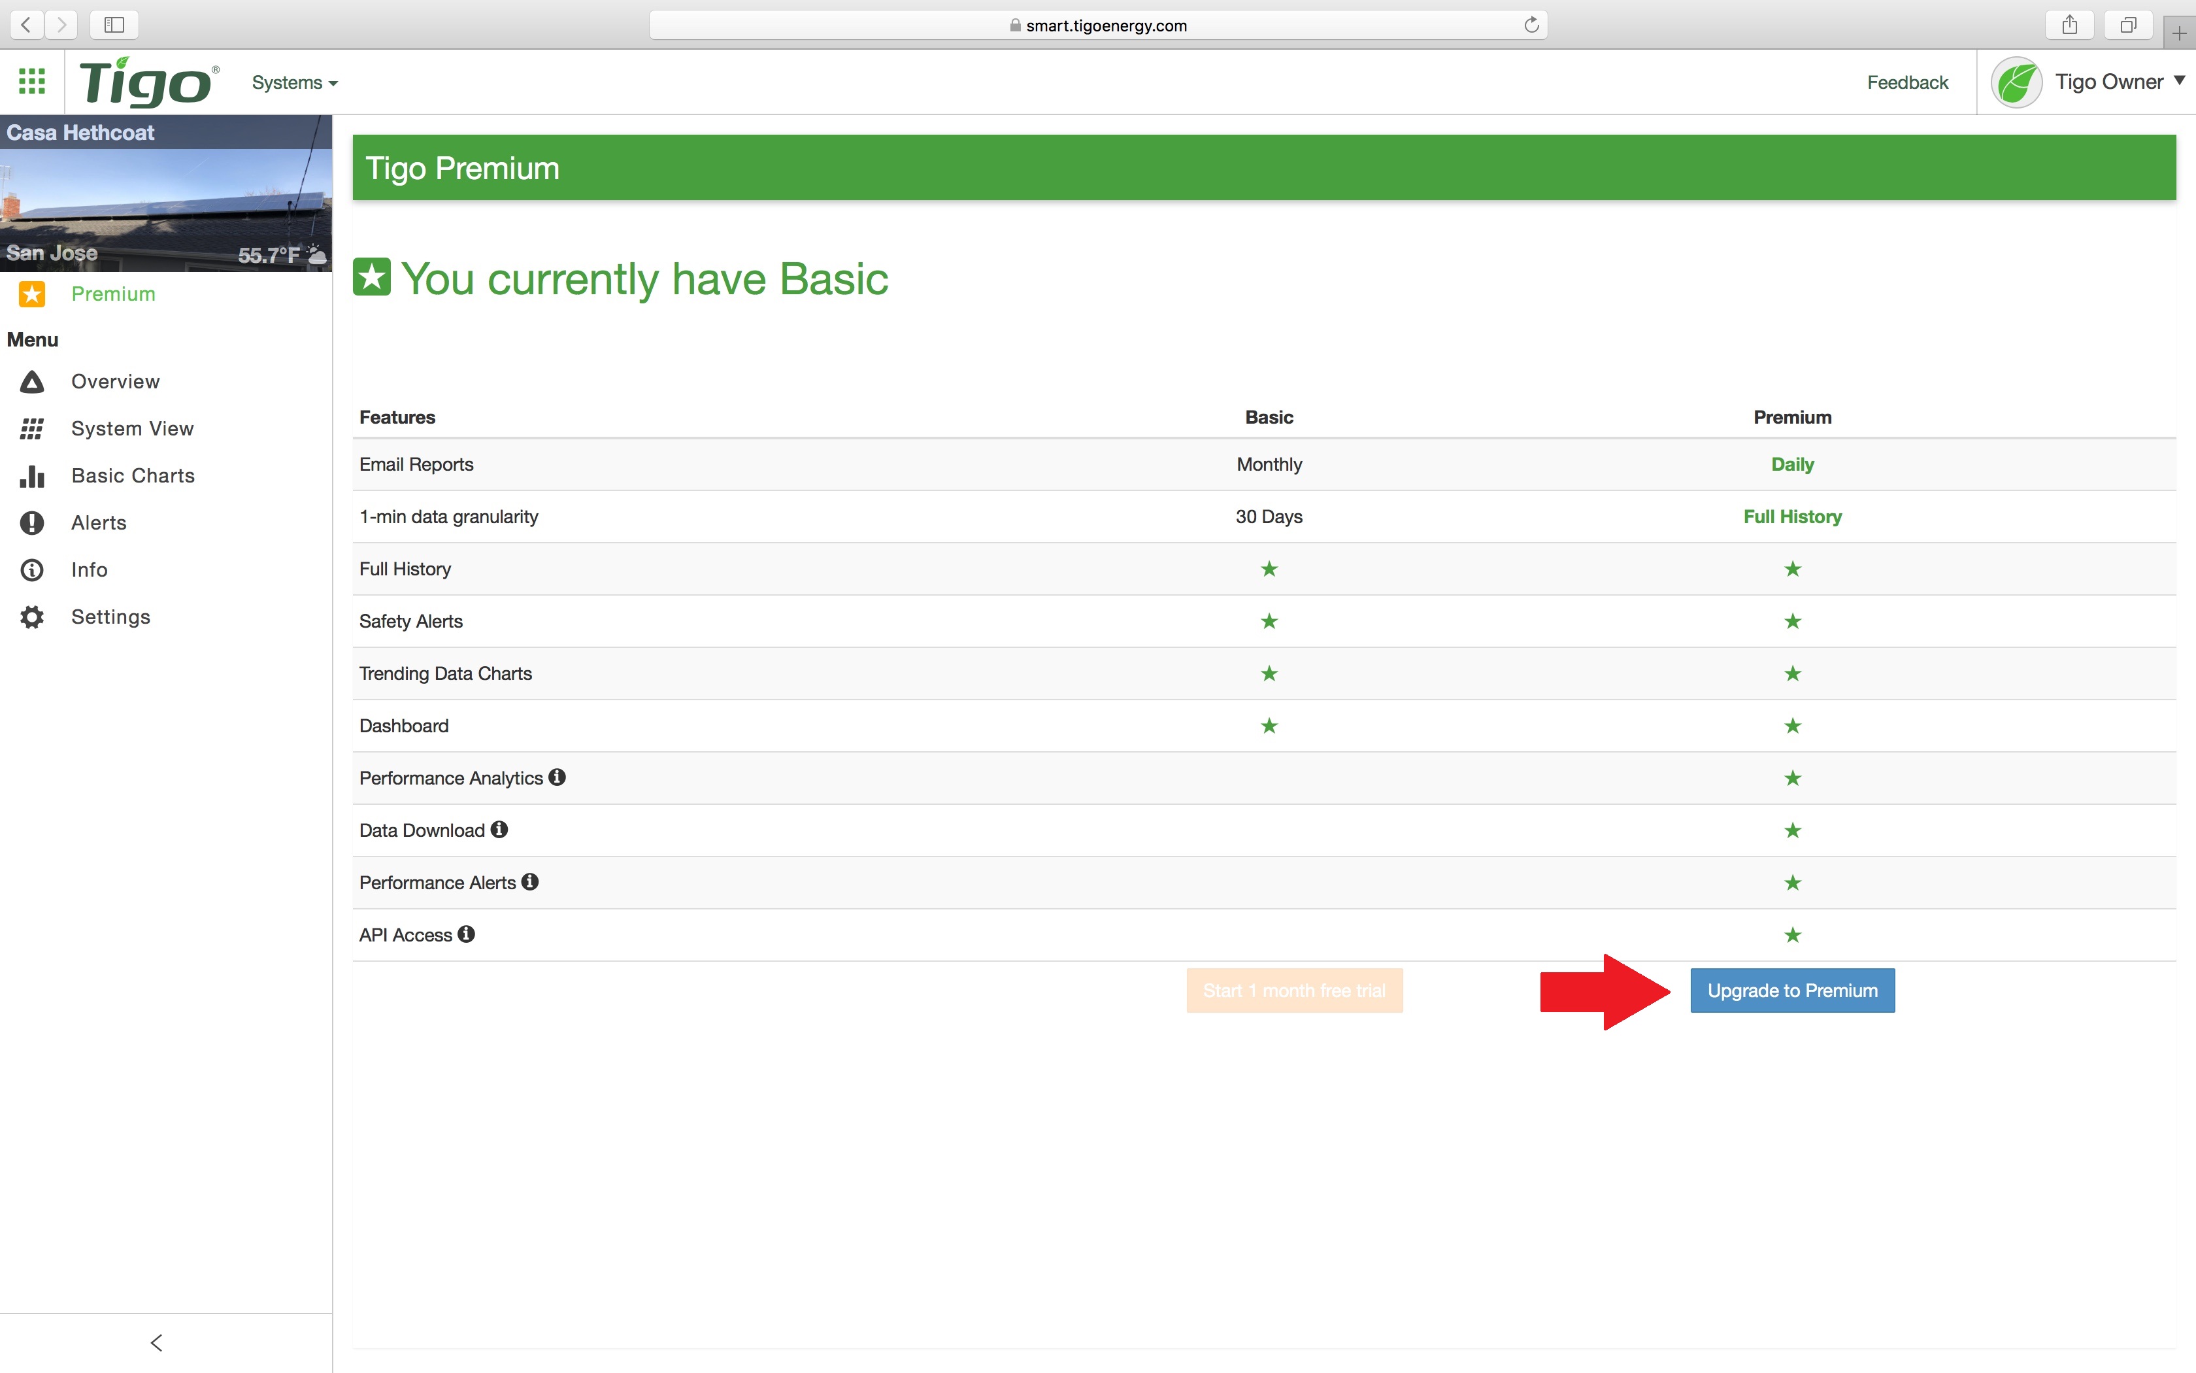
Task: Click the 'Basic' column header
Action: pos(1269,417)
